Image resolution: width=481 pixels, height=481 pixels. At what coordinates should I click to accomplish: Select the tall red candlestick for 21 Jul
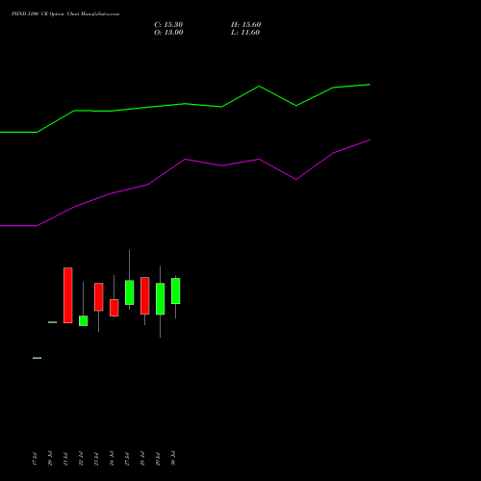pyautogui.click(x=68, y=295)
